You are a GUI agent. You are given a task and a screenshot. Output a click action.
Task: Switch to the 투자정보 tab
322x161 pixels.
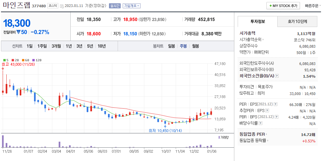(258, 21)
